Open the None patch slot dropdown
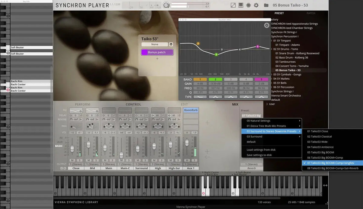The image size is (363, 209). click(x=155, y=44)
